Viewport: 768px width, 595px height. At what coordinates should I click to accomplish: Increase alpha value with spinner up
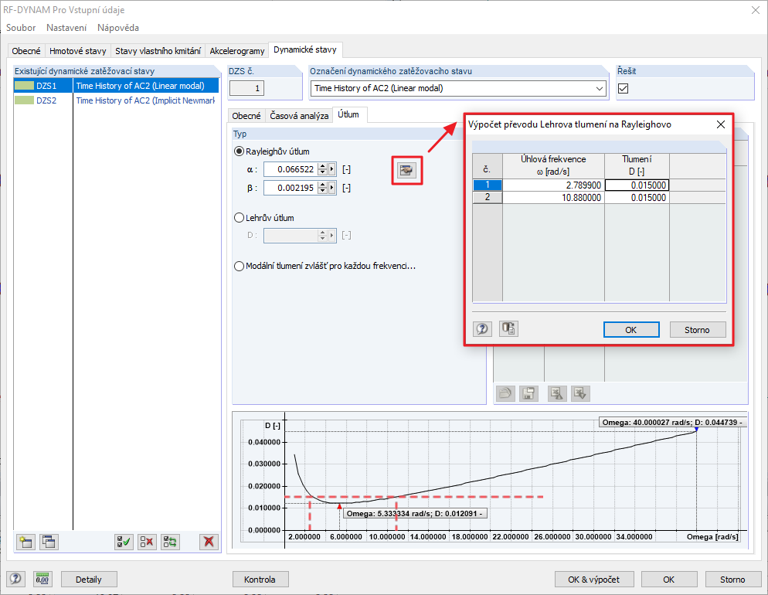[322, 166]
